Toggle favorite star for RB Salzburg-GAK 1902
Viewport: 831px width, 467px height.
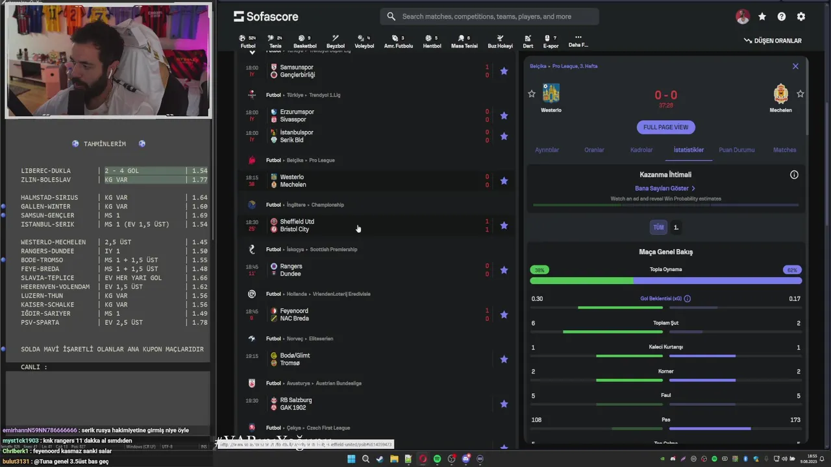pyautogui.click(x=504, y=404)
